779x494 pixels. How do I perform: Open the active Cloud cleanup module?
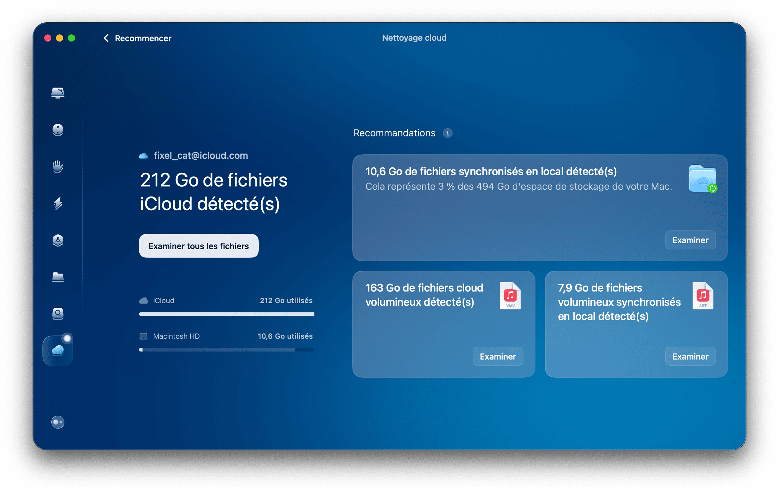[x=58, y=350]
